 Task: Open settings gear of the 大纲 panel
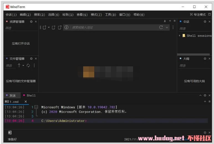coord(205,59)
